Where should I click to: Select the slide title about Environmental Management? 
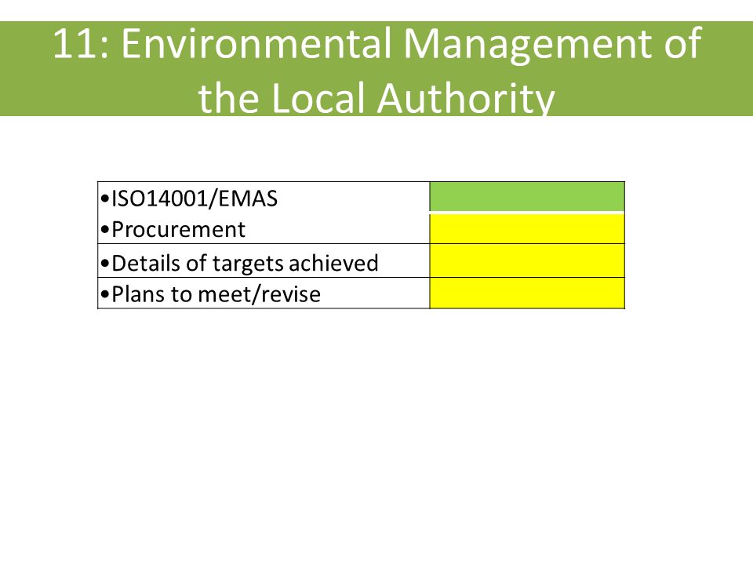(377, 70)
